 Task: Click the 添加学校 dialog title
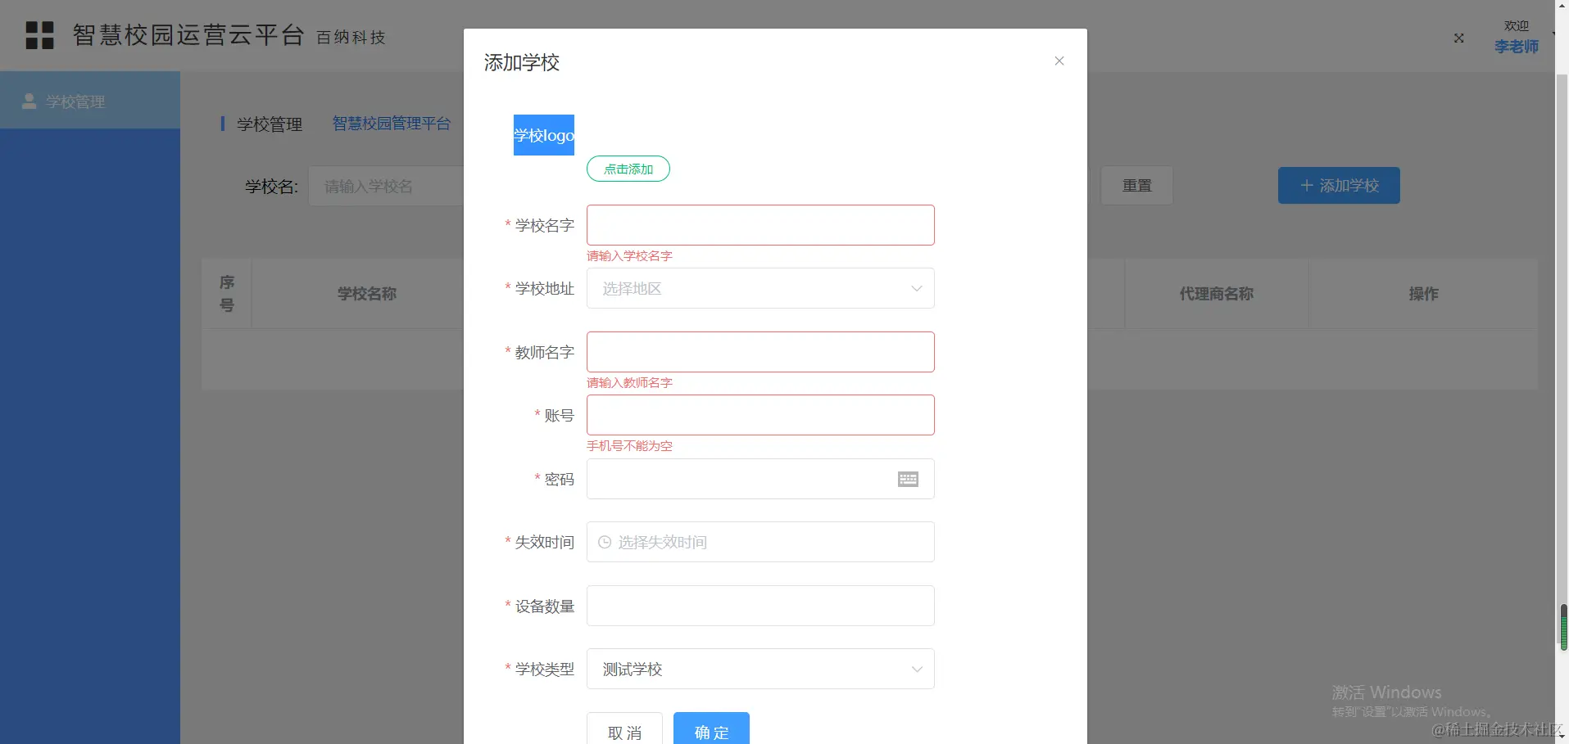pos(522,62)
